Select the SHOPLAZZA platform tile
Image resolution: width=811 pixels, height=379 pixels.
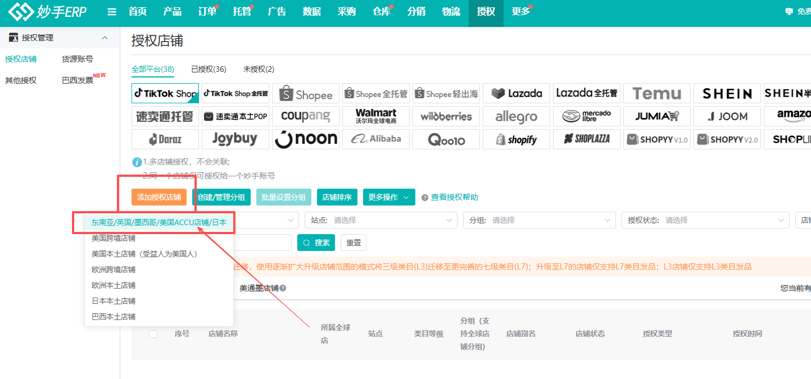[587, 139]
